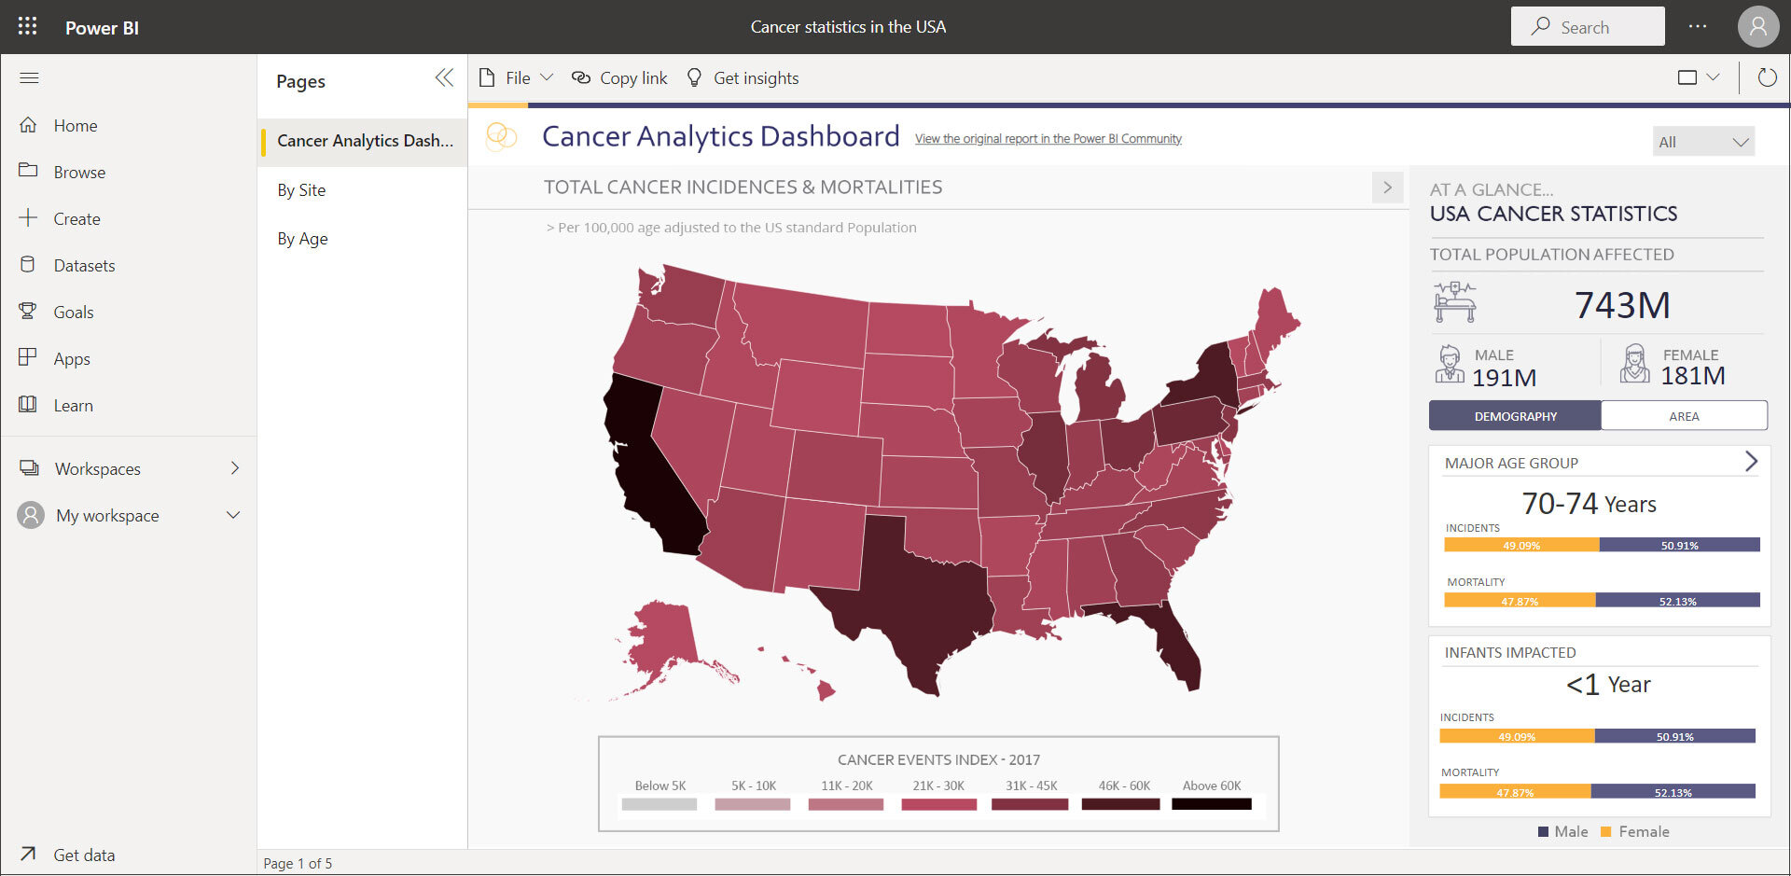The height and width of the screenshot is (876, 1791).
Task: Open the Apps section in sidebar
Action: 28,358
